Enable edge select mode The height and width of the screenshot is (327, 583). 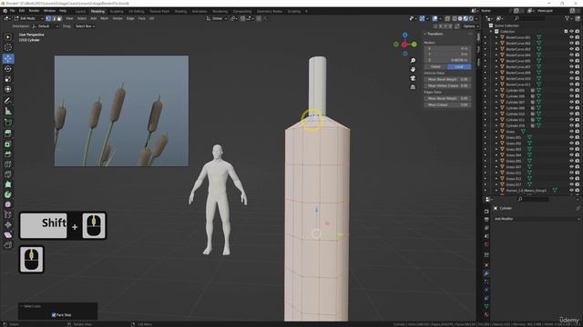(x=54, y=18)
